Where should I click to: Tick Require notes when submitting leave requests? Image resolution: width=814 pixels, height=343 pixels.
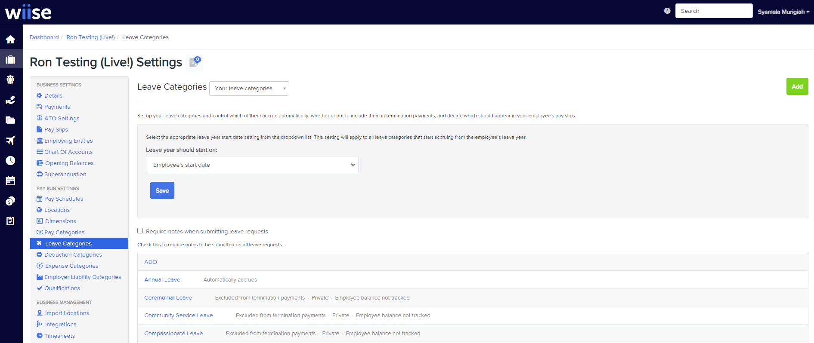(x=140, y=231)
